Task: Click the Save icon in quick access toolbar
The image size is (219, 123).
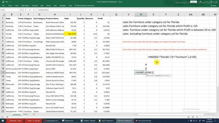Action: pos(3,2)
